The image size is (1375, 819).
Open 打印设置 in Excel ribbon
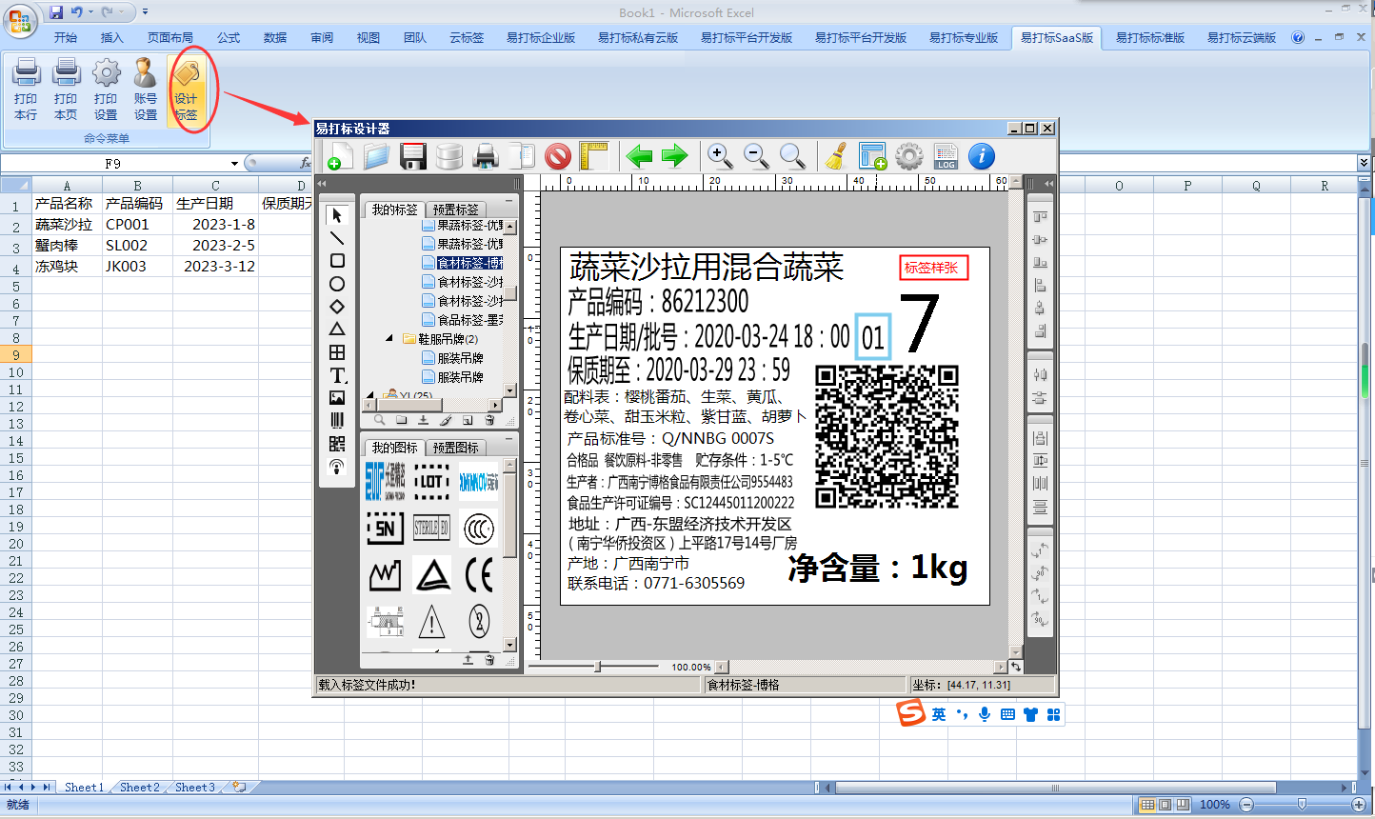click(106, 90)
